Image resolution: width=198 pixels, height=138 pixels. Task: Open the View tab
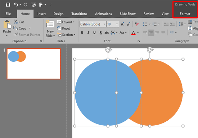(x=165, y=14)
